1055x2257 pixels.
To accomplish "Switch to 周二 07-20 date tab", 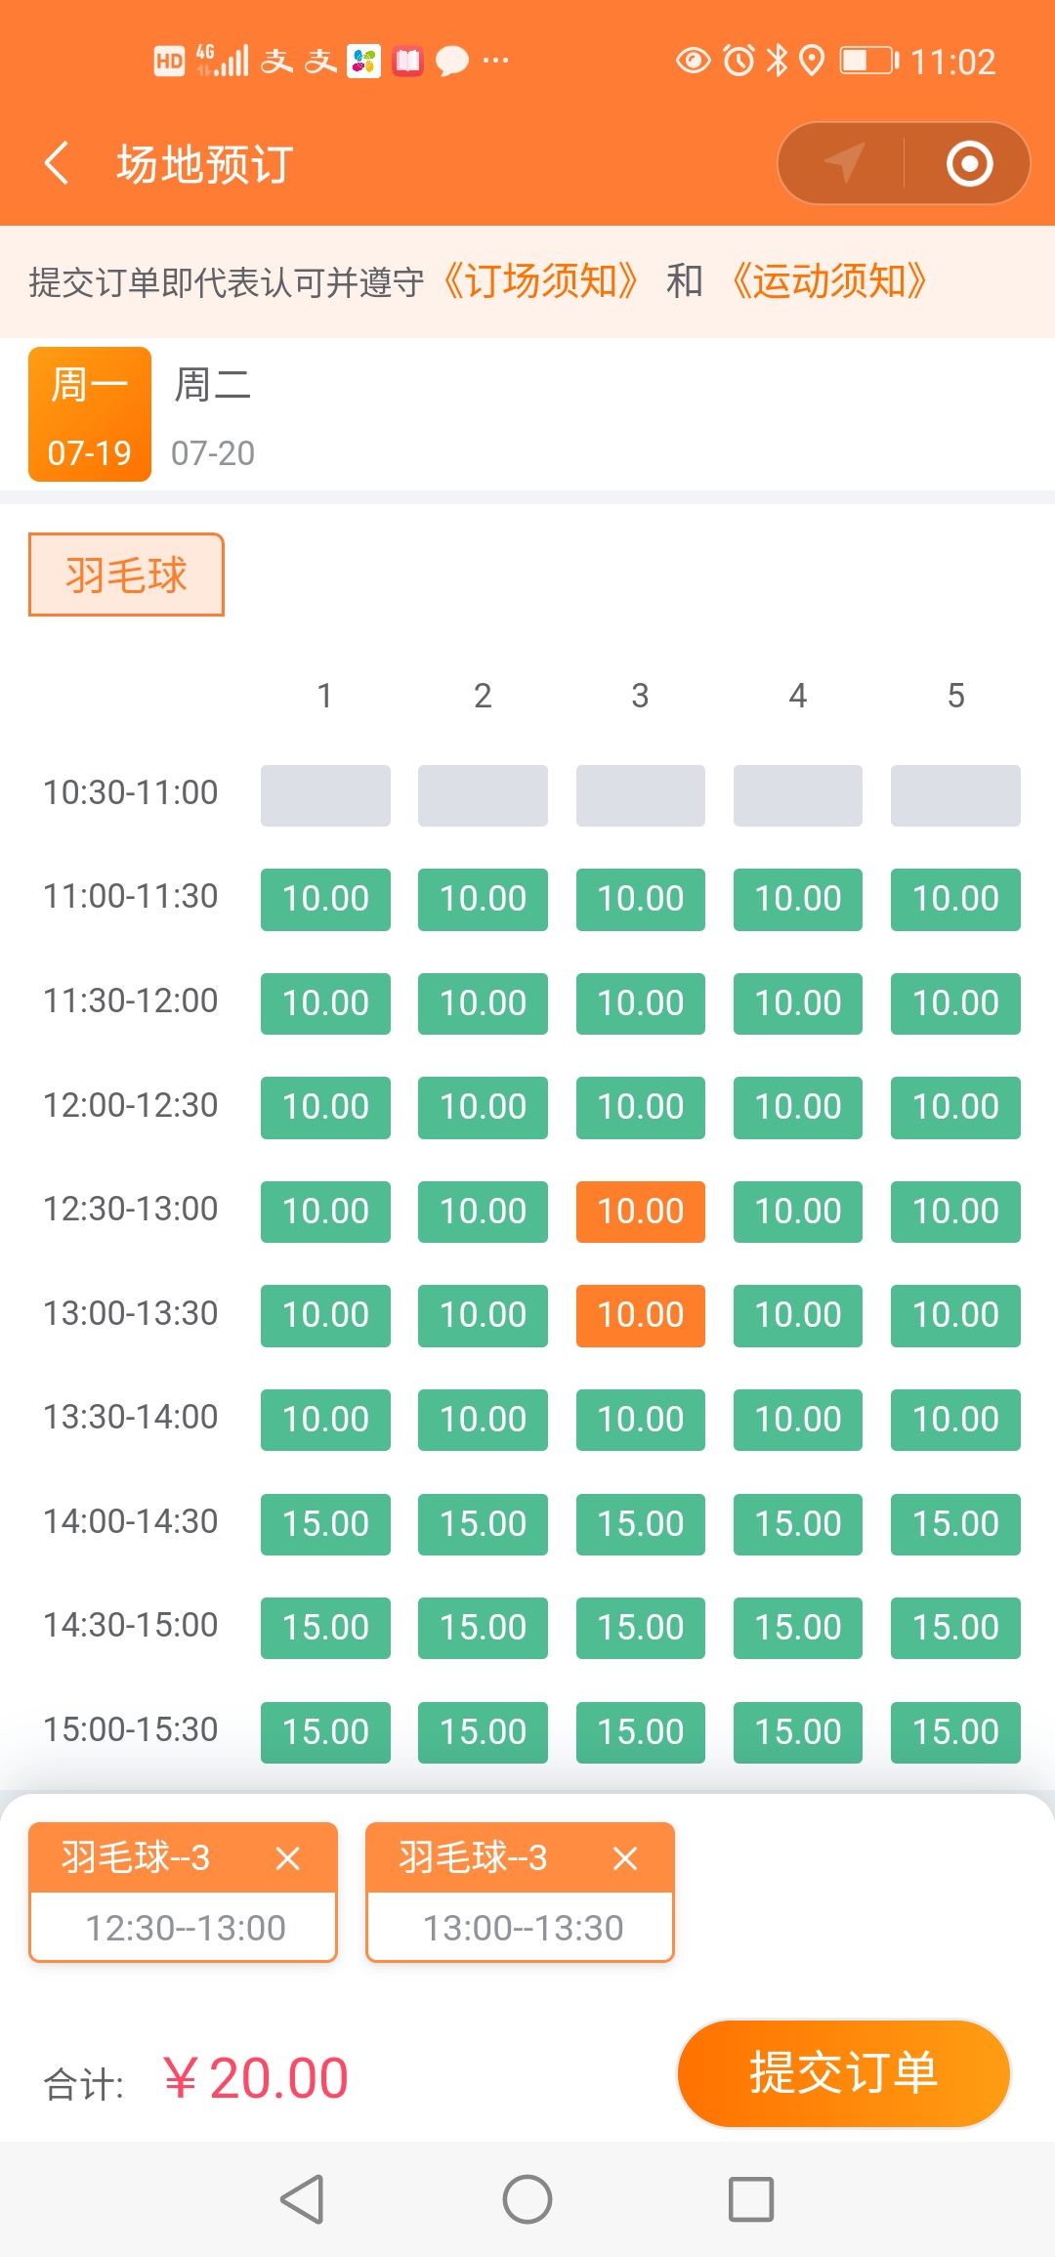I will [213, 415].
